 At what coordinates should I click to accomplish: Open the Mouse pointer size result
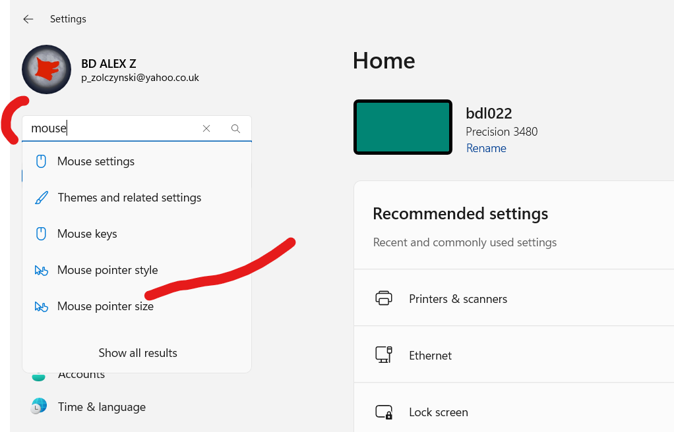click(x=137, y=306)
